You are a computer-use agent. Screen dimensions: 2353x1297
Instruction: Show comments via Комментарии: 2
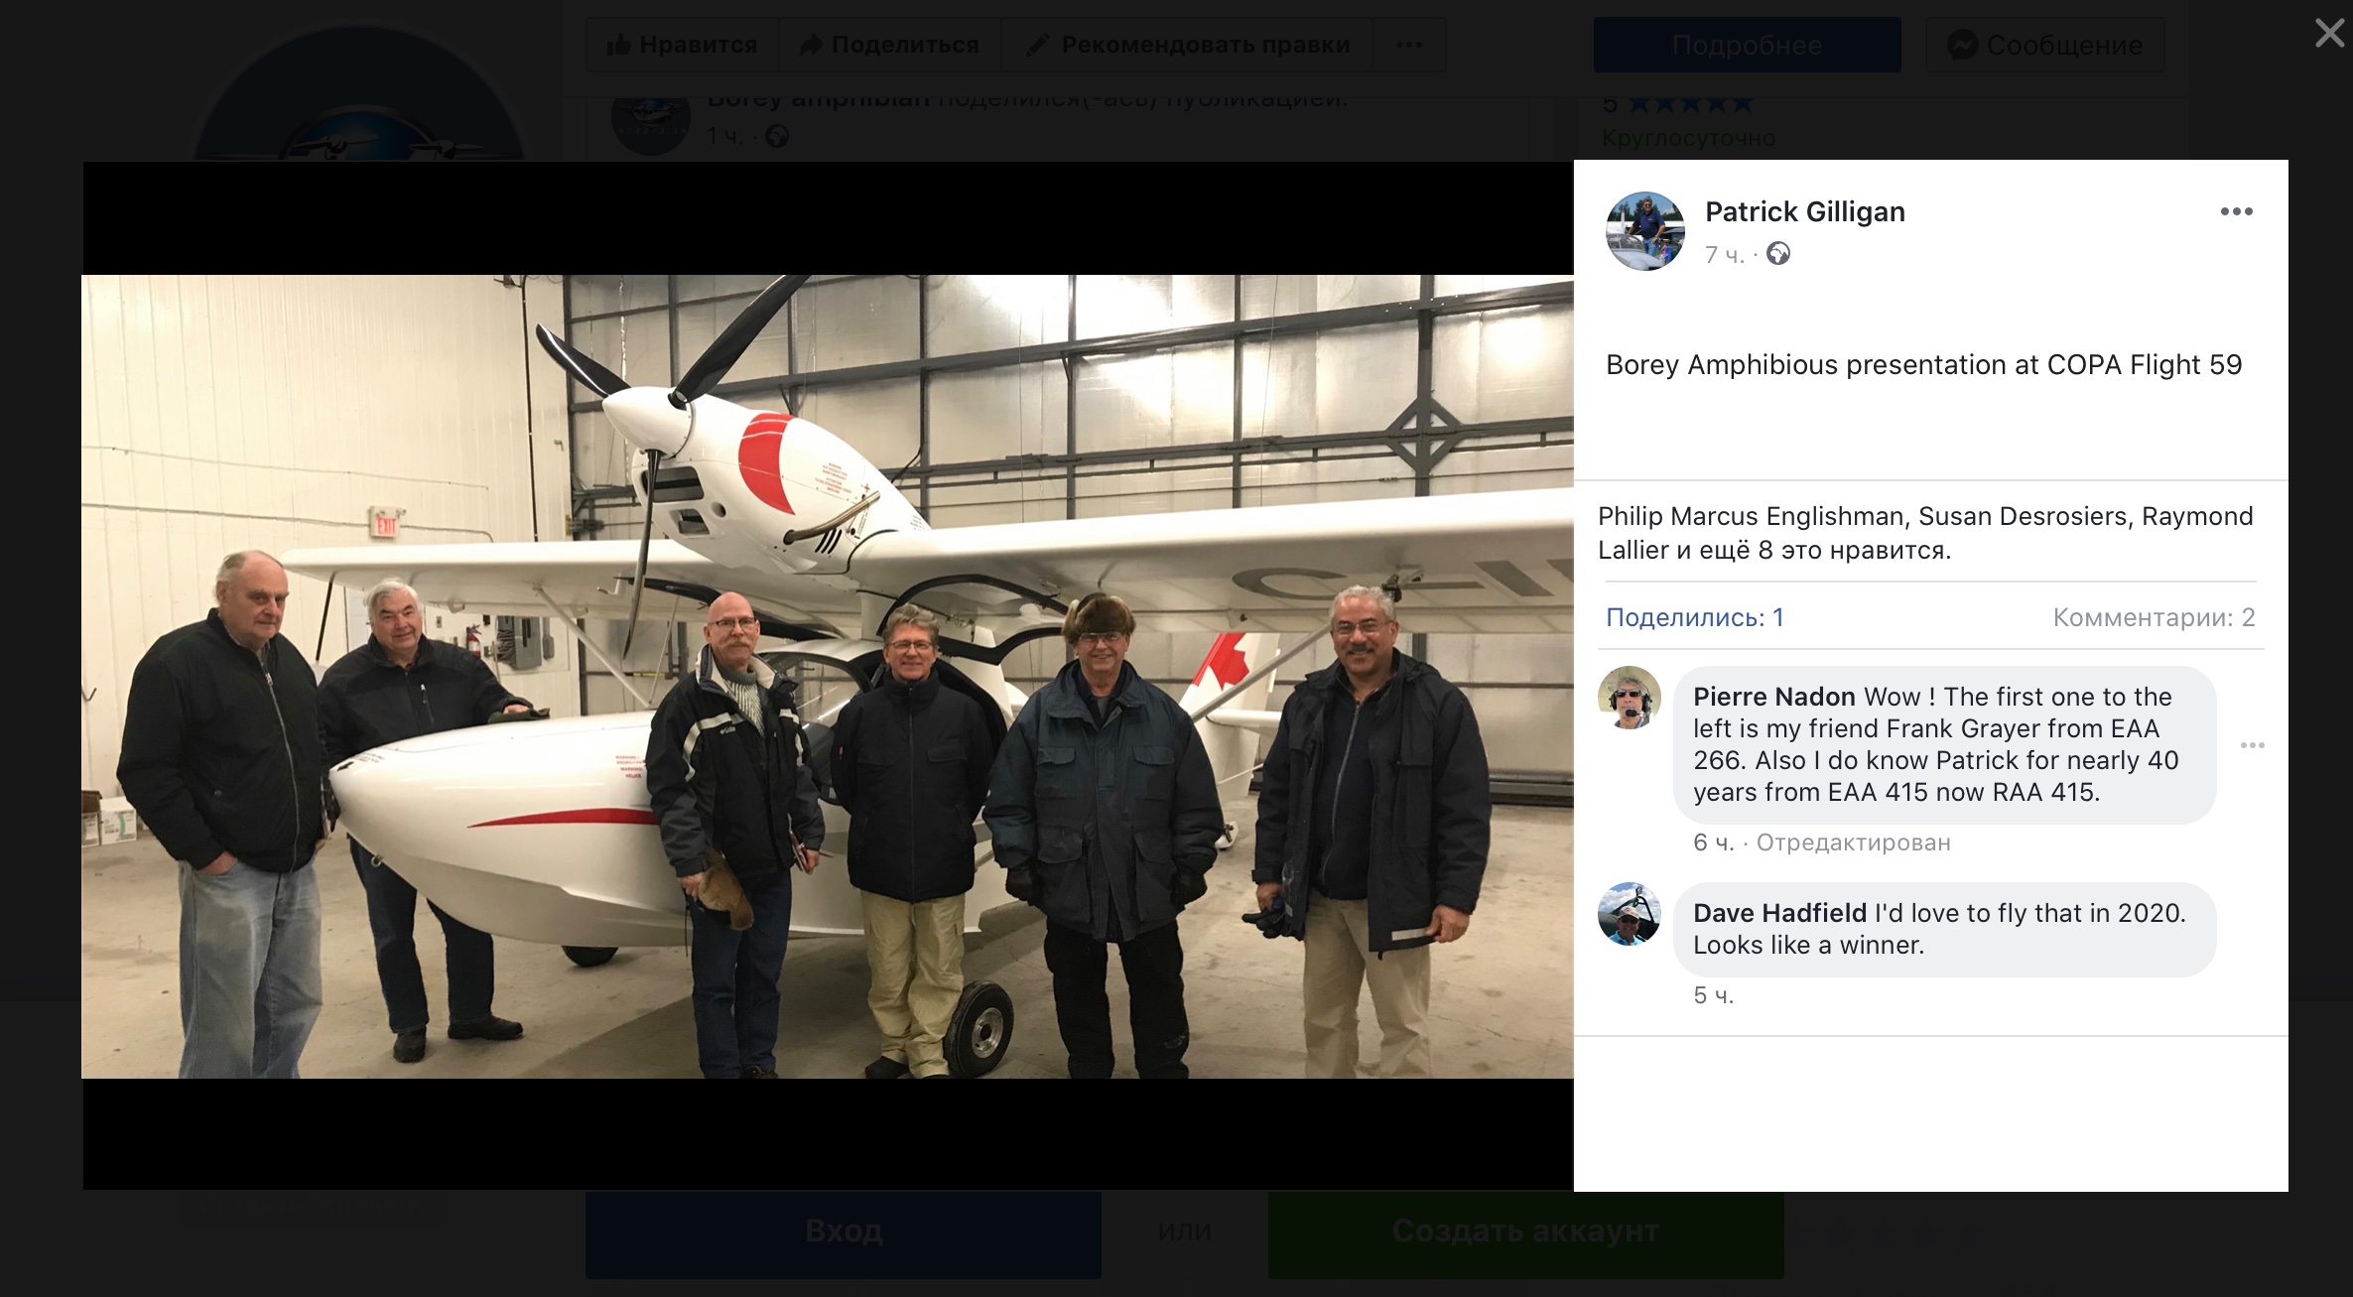click(x=2154, y=617)
